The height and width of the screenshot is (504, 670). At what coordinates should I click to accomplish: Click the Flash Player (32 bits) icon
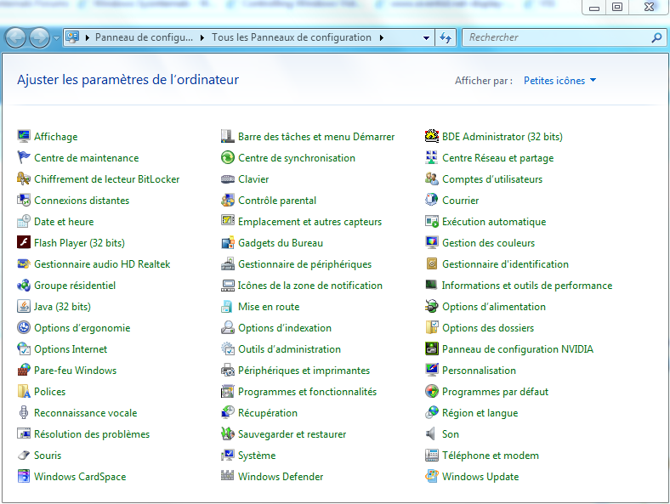pos(24,243)
